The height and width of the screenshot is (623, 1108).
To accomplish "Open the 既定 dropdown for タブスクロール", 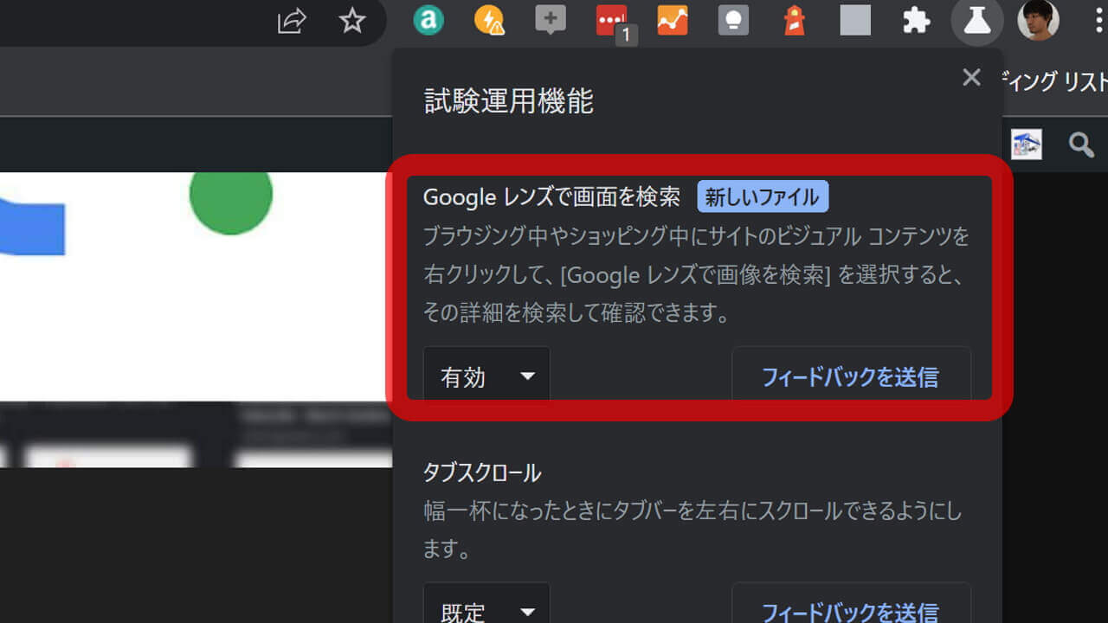I will coord(486,608).
